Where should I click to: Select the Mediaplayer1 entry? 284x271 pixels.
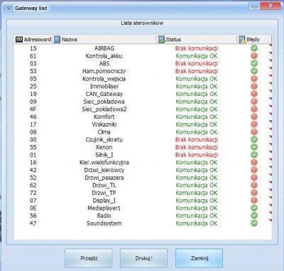pyautogui.click(x=104, y=208)
